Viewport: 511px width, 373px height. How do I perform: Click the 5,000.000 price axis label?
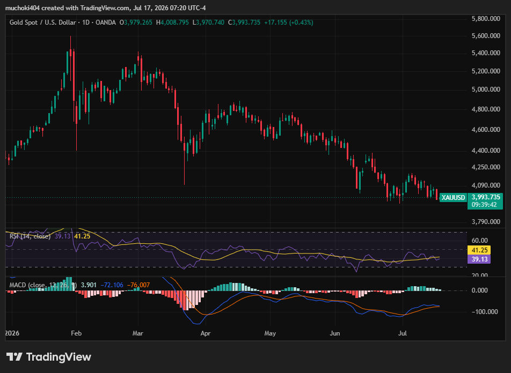point(486,89)
